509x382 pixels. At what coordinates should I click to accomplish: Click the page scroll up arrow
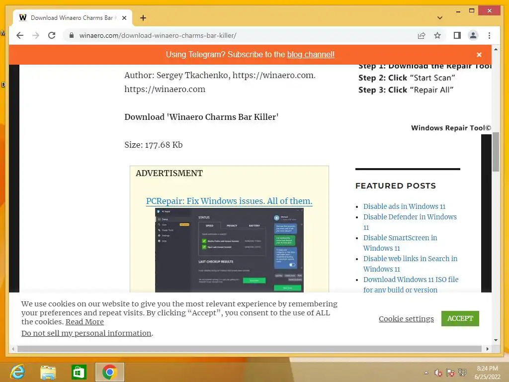(x=496, y=49)
